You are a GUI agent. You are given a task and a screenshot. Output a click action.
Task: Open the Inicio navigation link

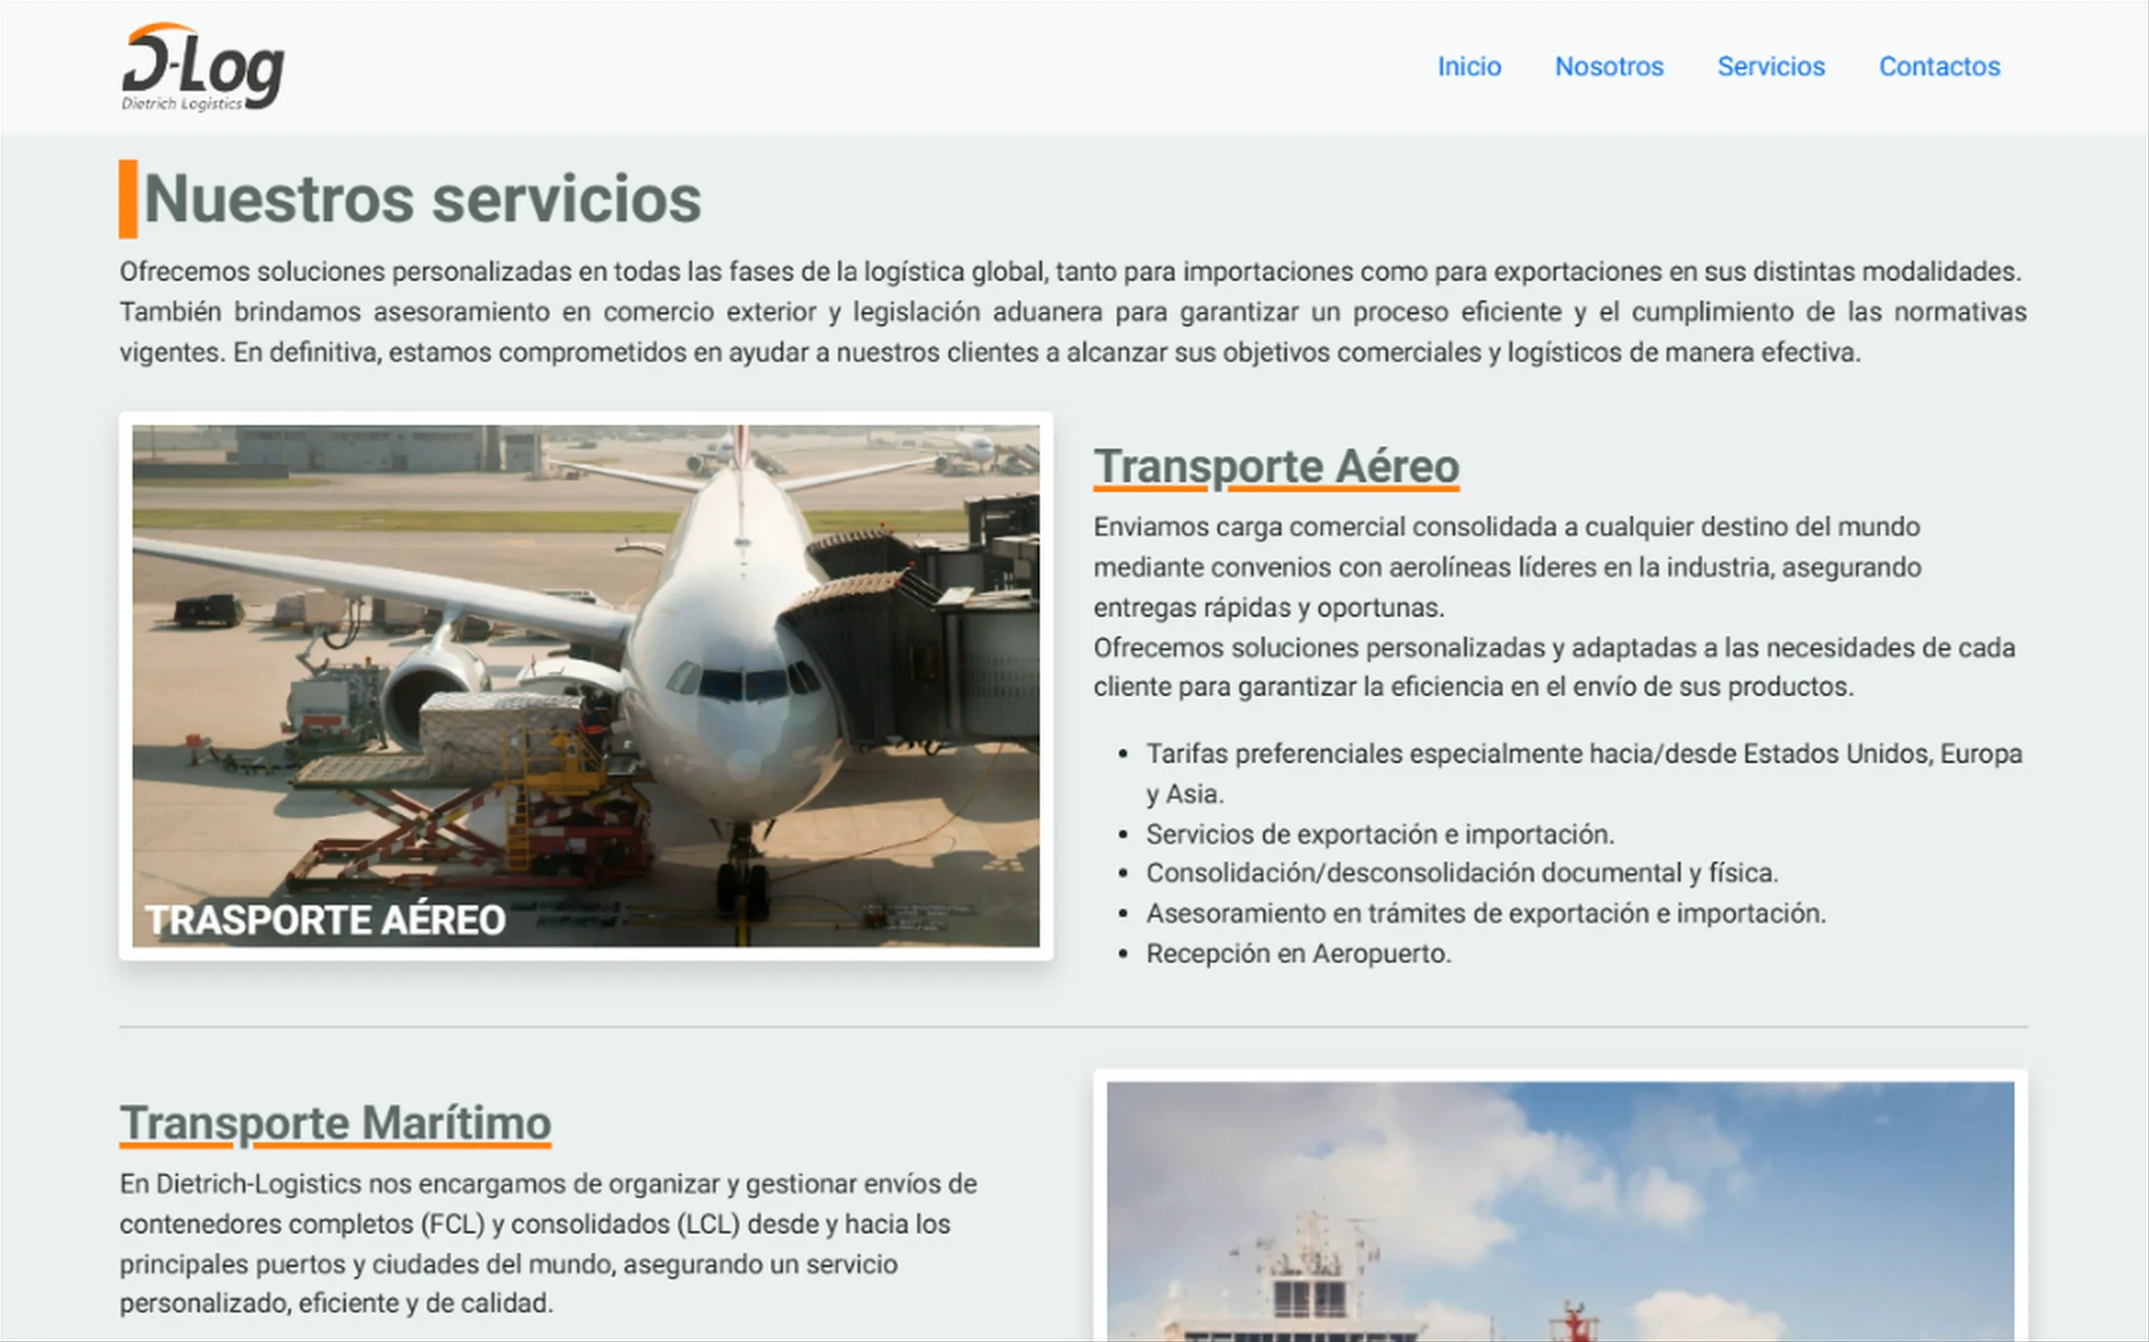click(x=1469, y=66)
